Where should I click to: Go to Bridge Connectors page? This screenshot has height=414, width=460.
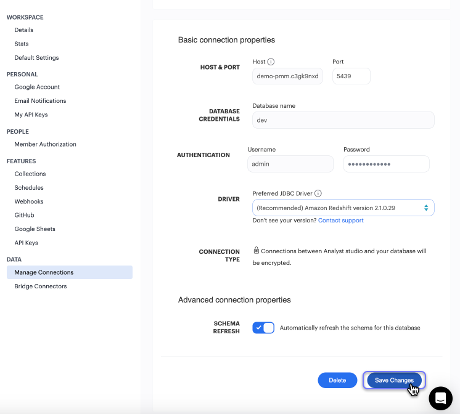41,286
